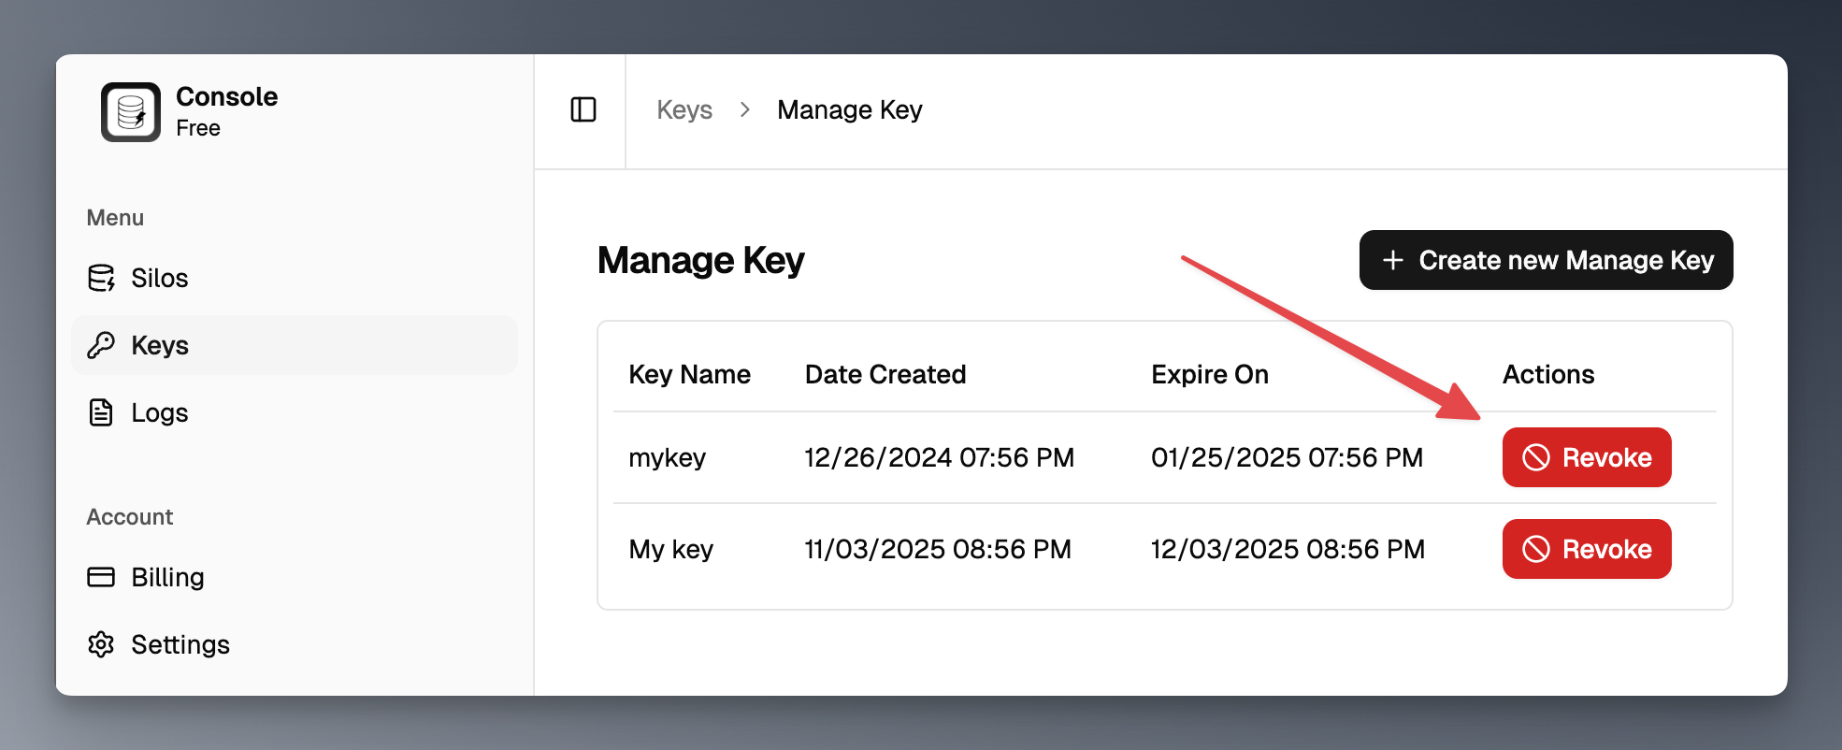Image resolution: width=1842 pixels, height=750 pixels.
Task: Click the Date Created column header
Action: [885, 374]
